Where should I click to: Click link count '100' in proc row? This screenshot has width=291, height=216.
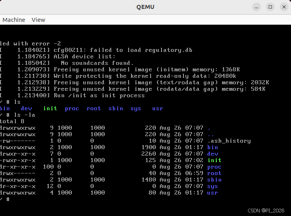48,167
